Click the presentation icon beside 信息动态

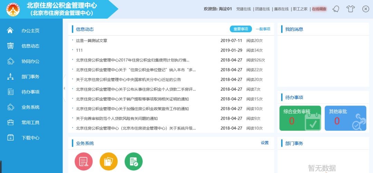point(10,46)
